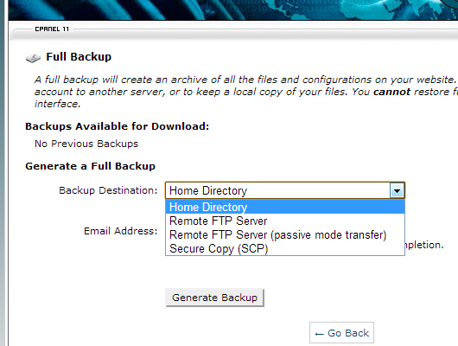Click the blue header banner image

click(232, 10)
